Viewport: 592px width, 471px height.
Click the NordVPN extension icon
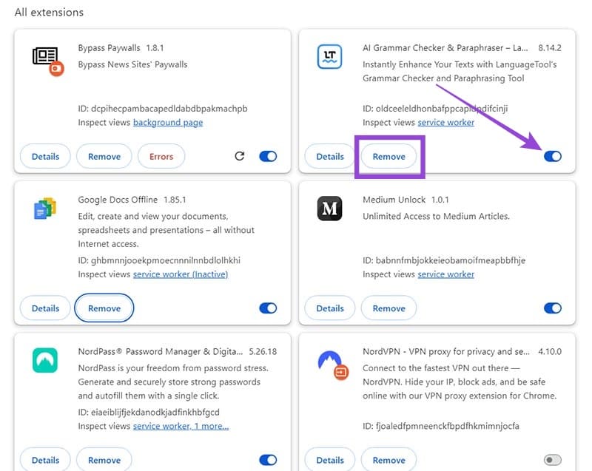(x=333, y=365)
